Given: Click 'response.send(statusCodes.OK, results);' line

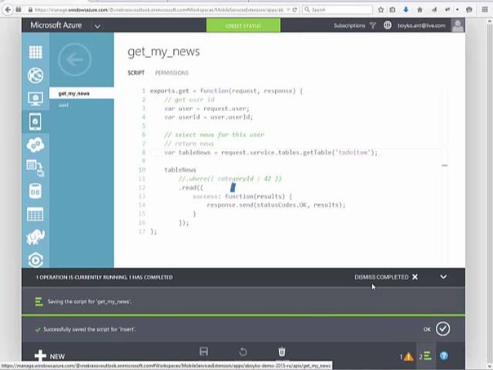Looking at the screenshot, I should [276, 205].
